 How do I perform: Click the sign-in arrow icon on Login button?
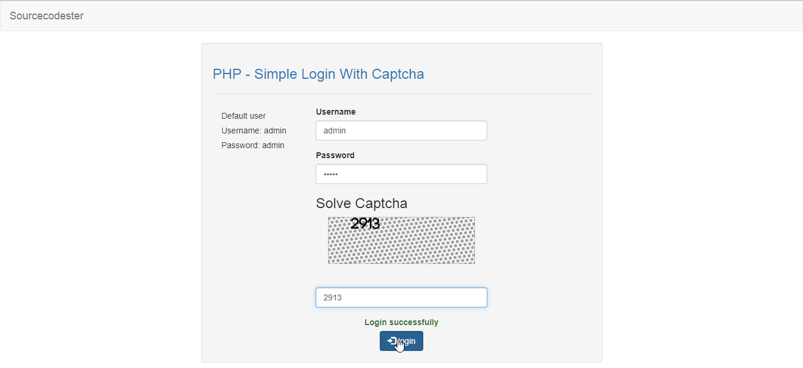[x=392, y=340]
